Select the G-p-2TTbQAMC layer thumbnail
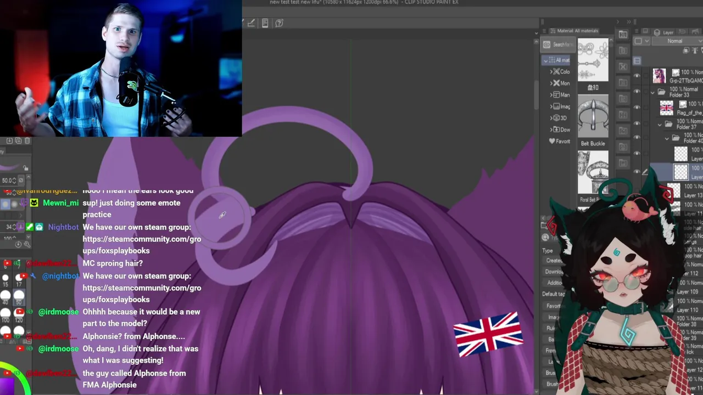The width and height of the screenshot is (703, 395). point(659,76)
